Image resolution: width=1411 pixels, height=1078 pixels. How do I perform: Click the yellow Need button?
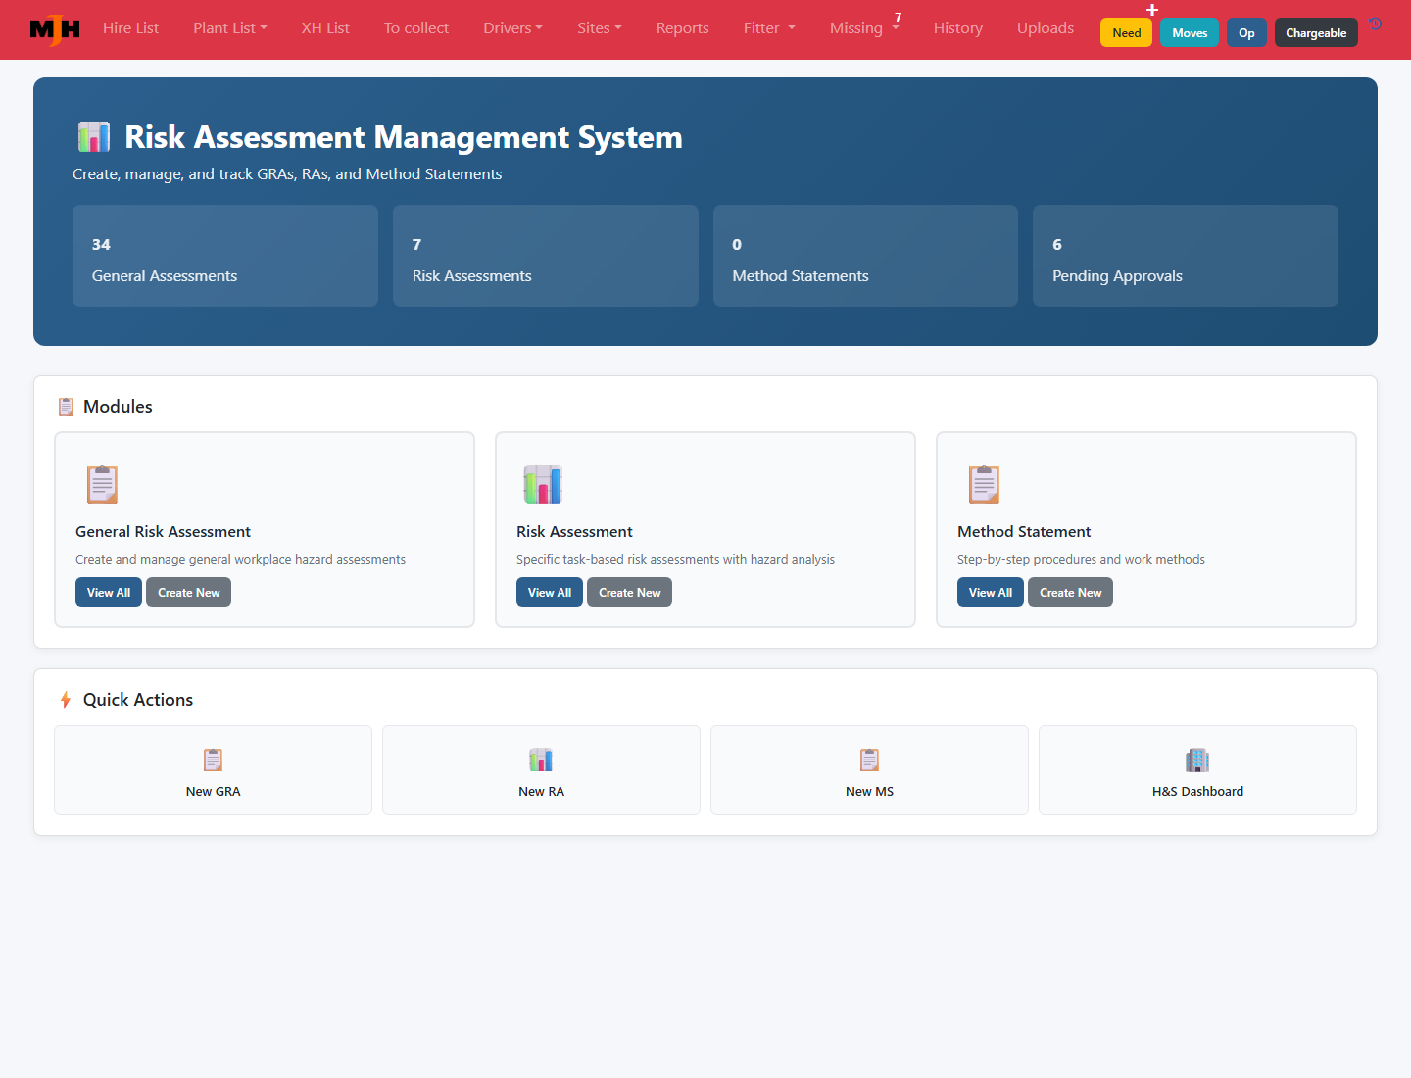click(1127, 32)
